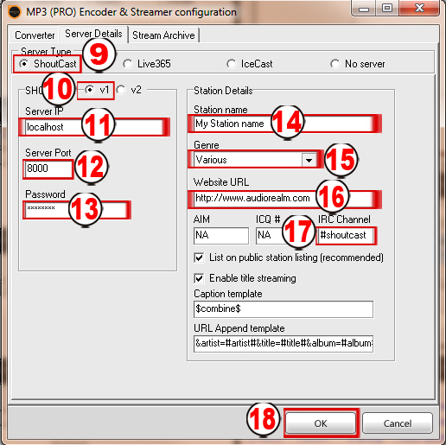The width and height of the screenshot is (446, 445).
Task: Switch to the Stream Archive tab
Action: [163, 35]
